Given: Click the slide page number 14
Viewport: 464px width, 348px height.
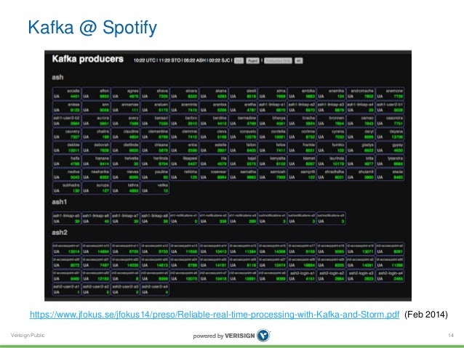Looking at the screenshot, I should click(451, 336).
